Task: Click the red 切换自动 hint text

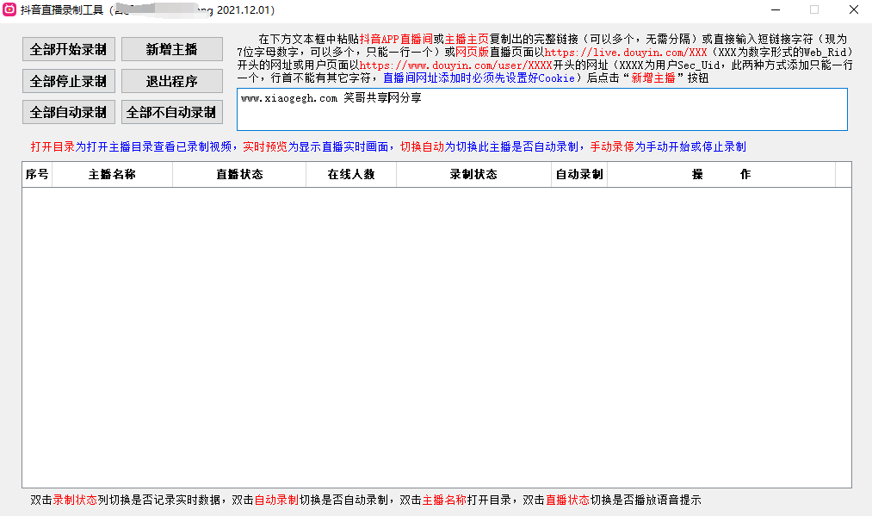Action: (422, 147)
